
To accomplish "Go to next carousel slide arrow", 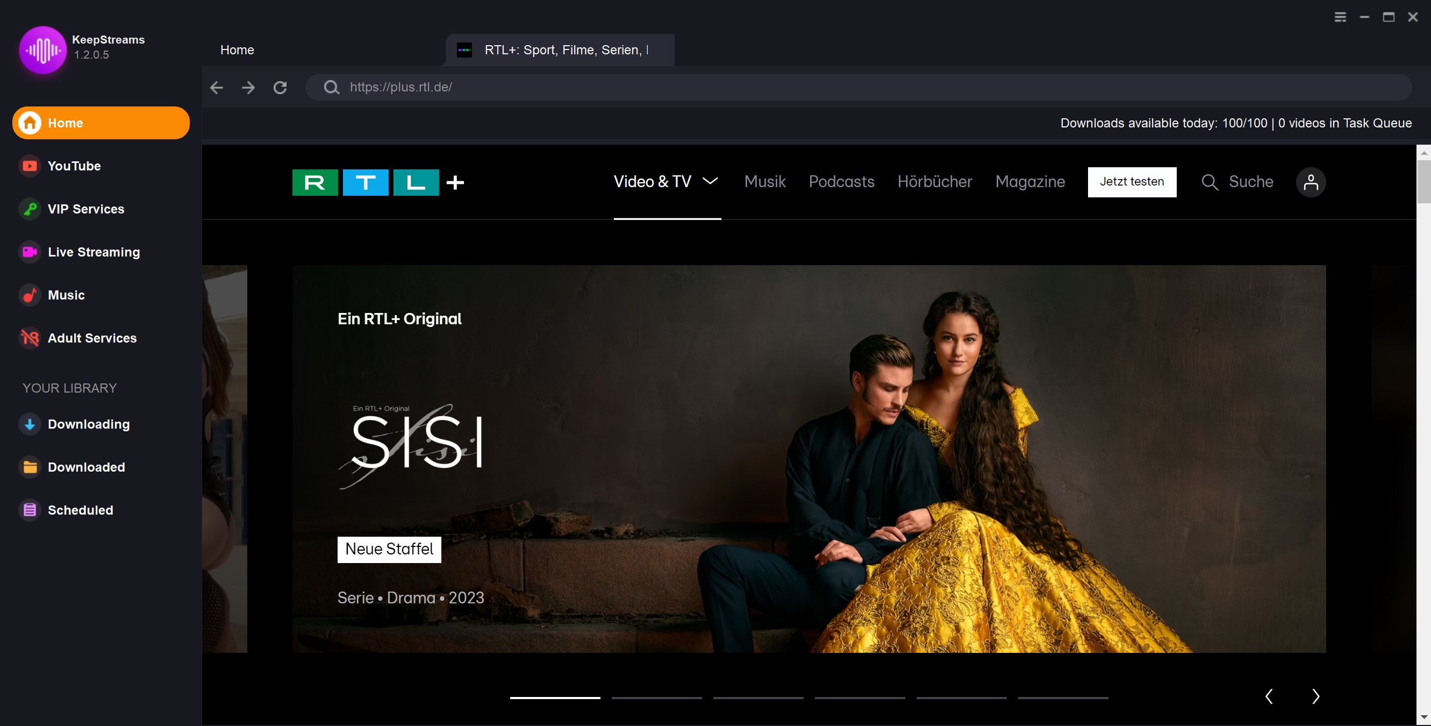I will point(1315,696).
